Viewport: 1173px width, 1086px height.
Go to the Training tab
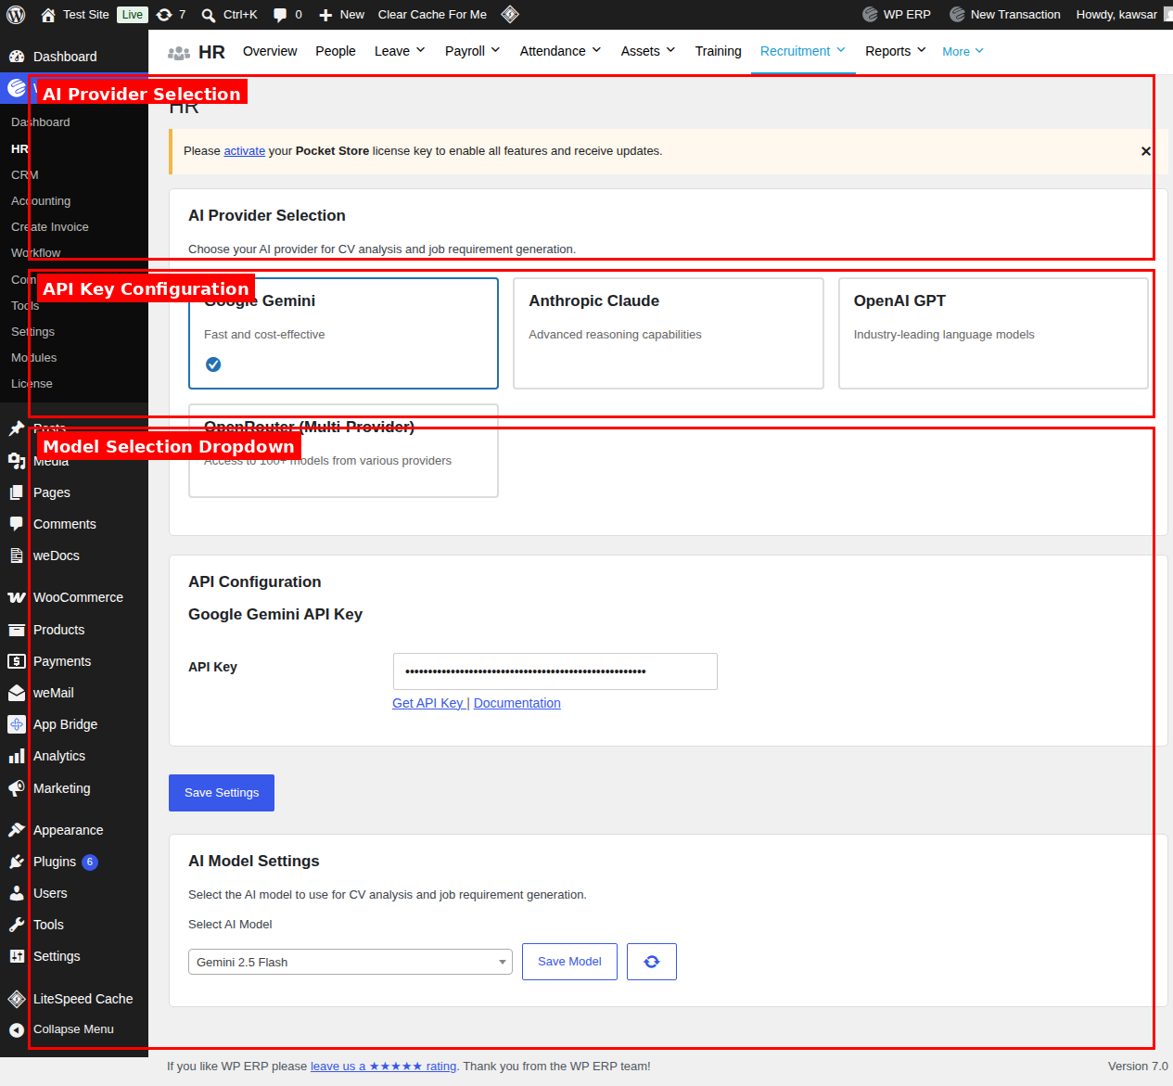[719, 51]
